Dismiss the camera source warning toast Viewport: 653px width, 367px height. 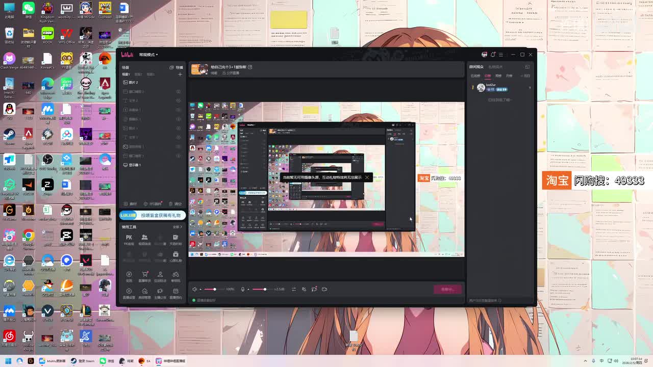click(367, 177)
